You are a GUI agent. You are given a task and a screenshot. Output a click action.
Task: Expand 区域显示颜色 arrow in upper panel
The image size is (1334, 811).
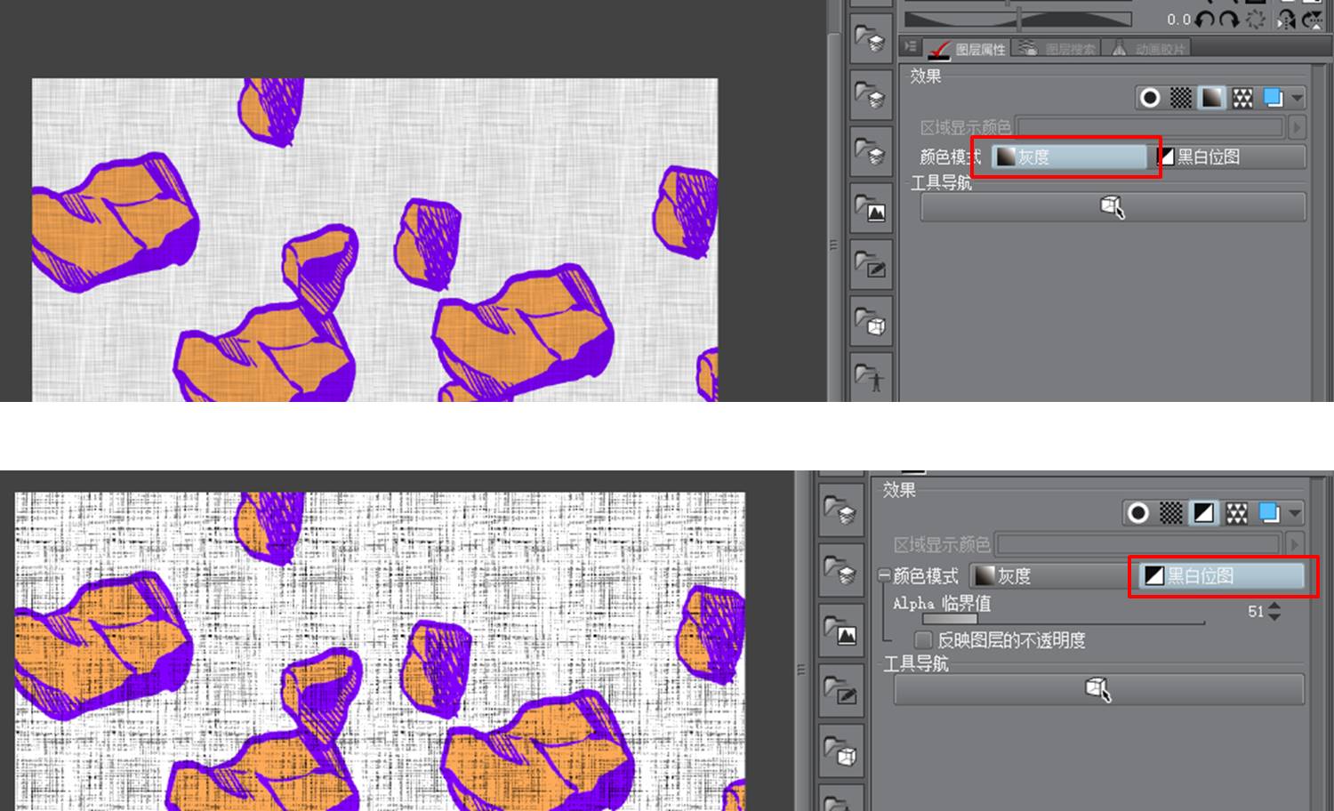pyautogui.click(x=1297, y=127)
